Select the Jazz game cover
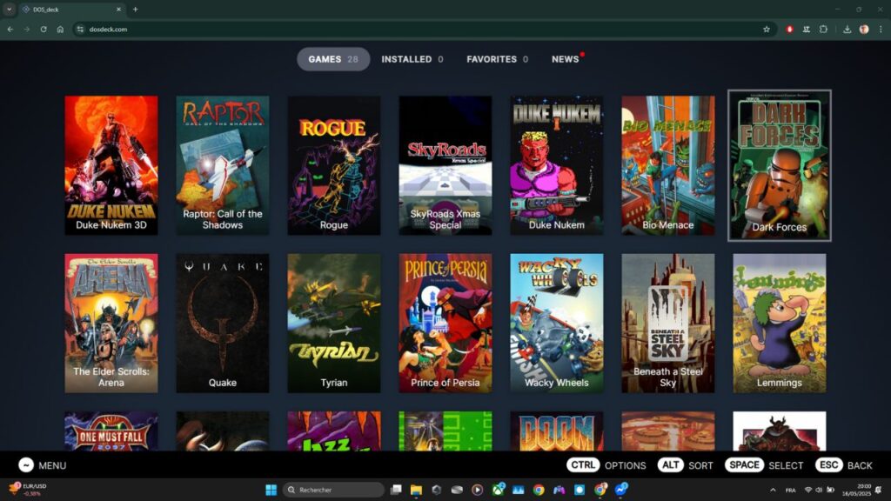The height and width of the screenshot is (501, 891). click(x=334, y=431)
